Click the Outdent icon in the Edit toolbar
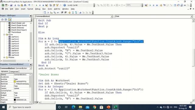 tap(66, 13)
